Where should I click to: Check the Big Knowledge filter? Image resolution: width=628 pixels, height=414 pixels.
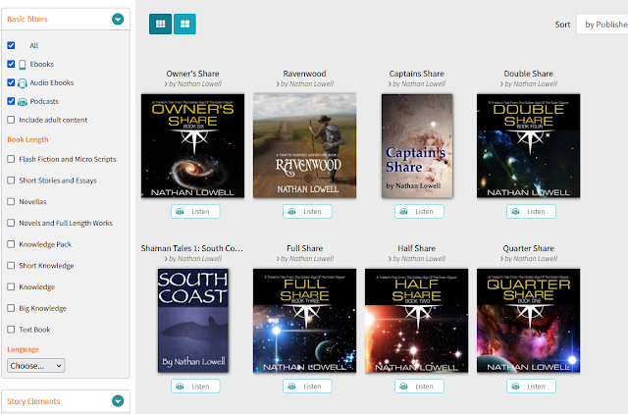pos(11,308)
